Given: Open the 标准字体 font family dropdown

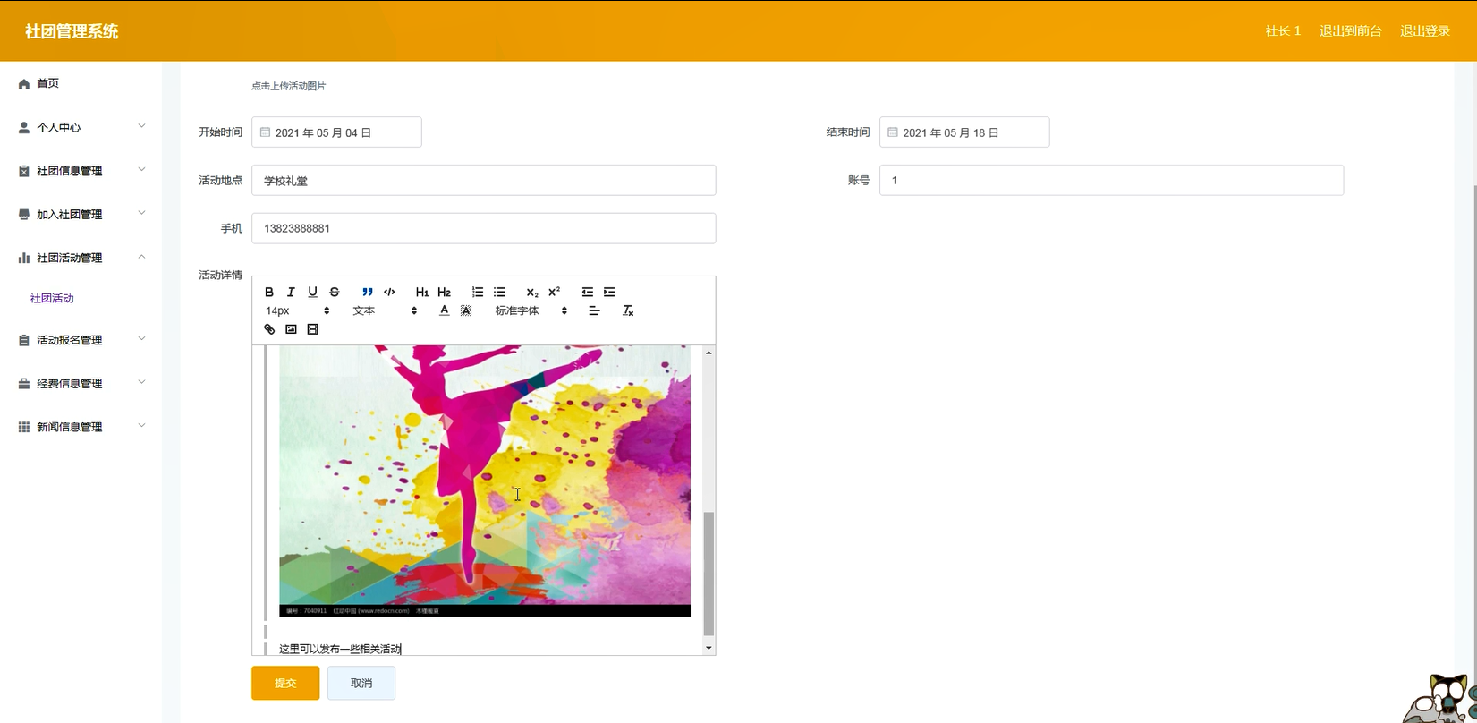Looking at the screenshot, I should click(x=531, y=310).
